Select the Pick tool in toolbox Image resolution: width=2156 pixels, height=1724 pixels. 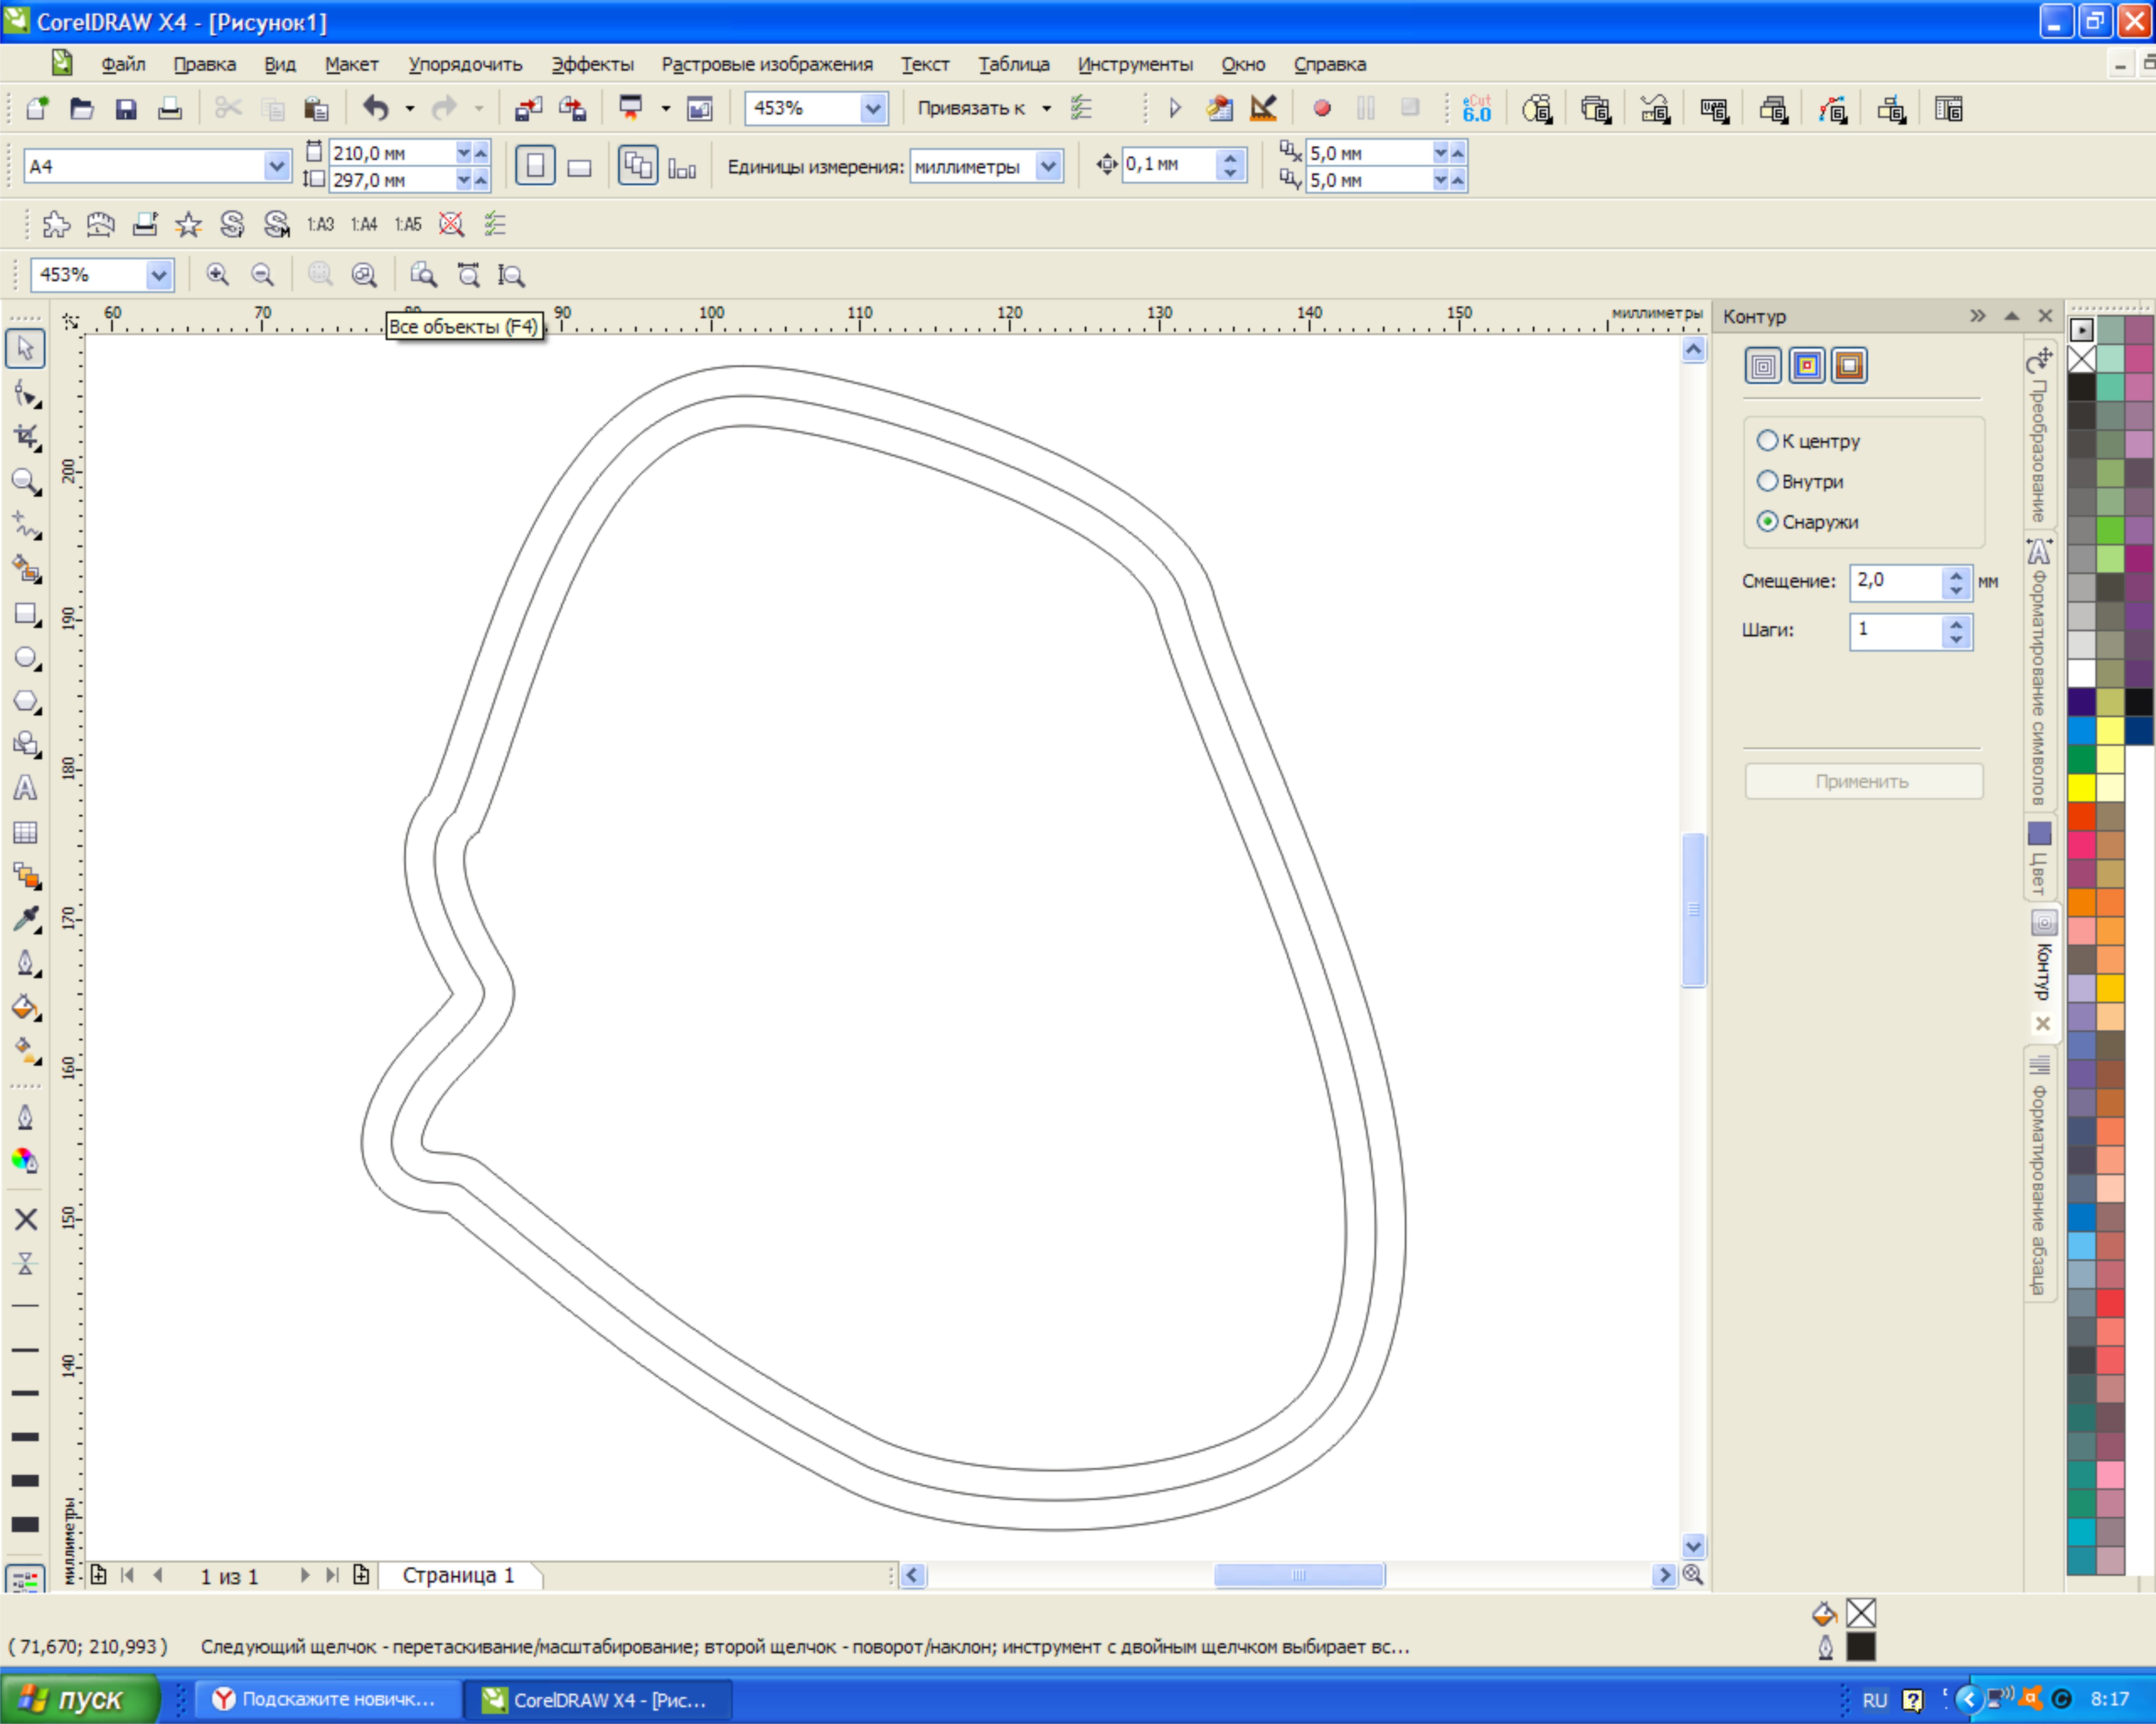[25, 349]
